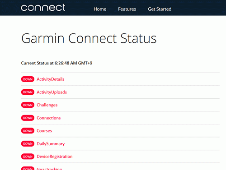
Task: Click the connect logo
Action: (43, 8)
